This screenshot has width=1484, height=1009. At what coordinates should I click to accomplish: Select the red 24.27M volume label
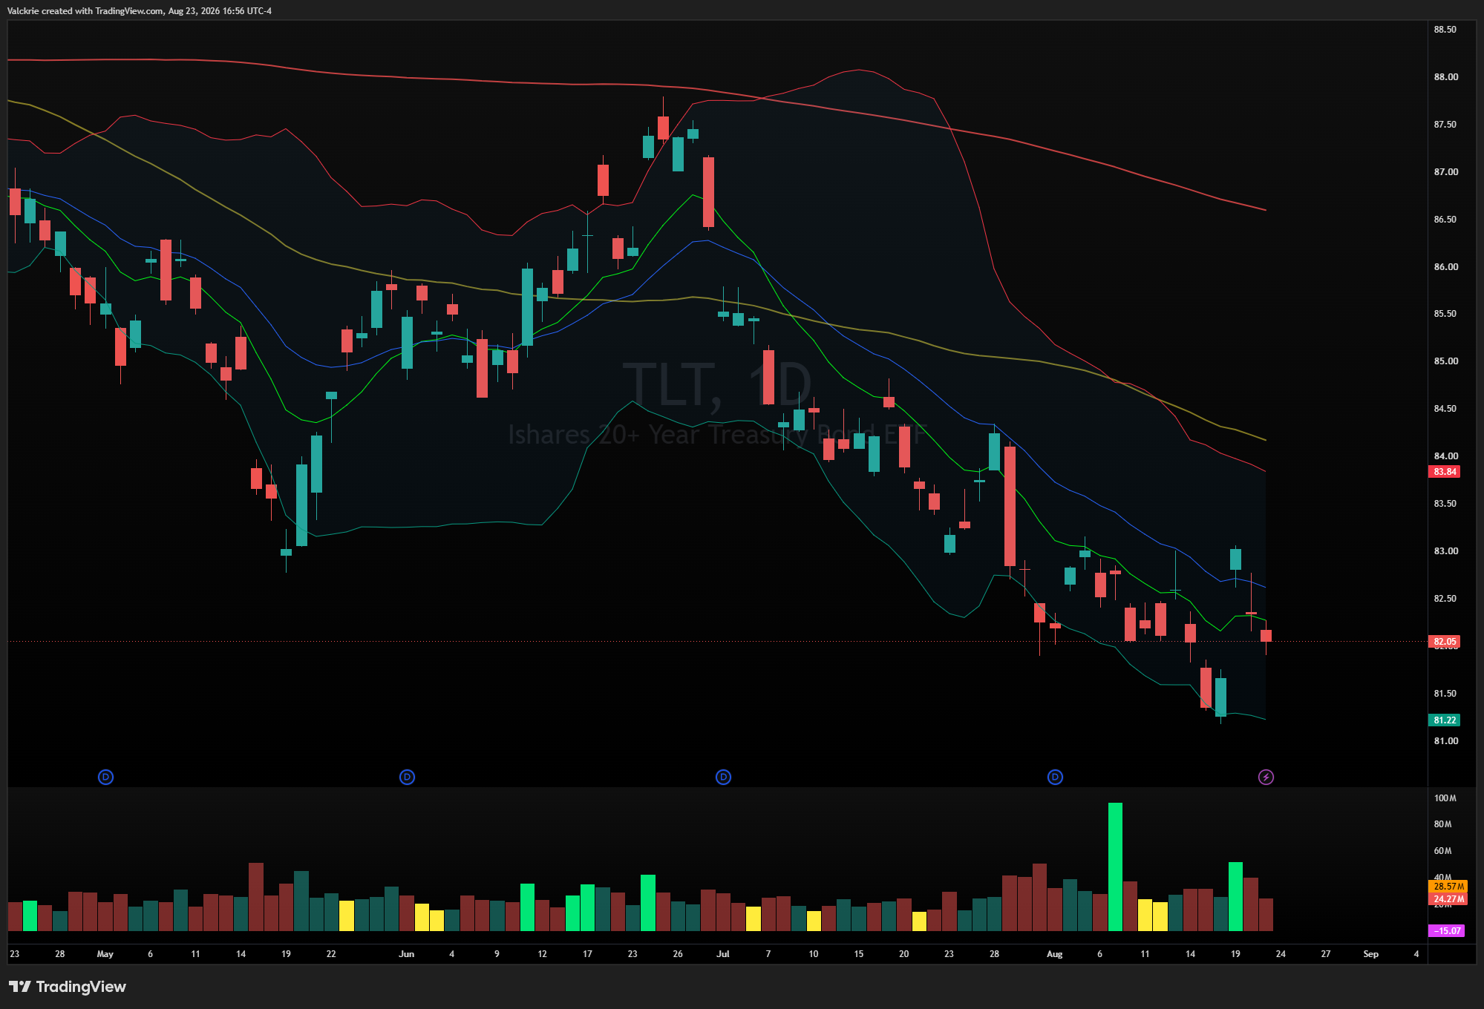coord(1448,899)
